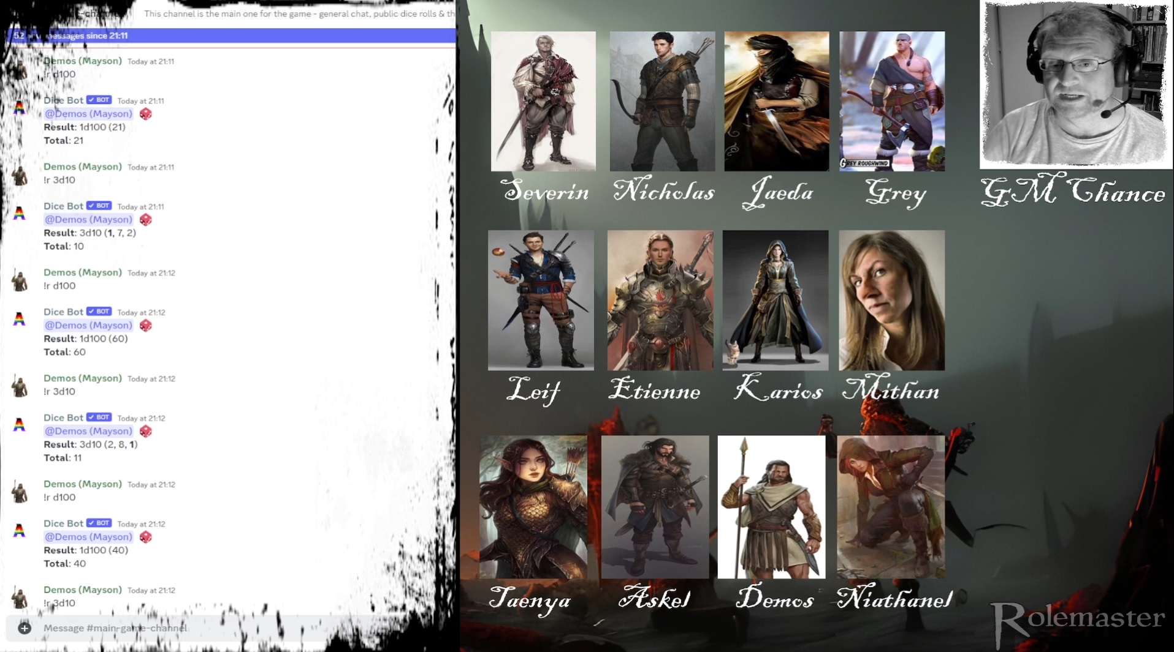Click the dice icon beside the 1d100 (60) result
This screenshot has width=1174, height=652.
pos(145,326)
